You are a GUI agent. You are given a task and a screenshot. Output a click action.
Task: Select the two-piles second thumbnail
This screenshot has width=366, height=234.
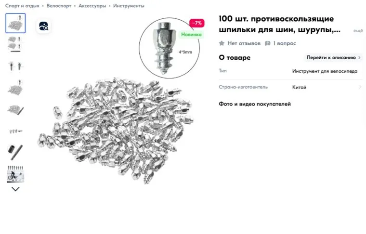point(15,44)
